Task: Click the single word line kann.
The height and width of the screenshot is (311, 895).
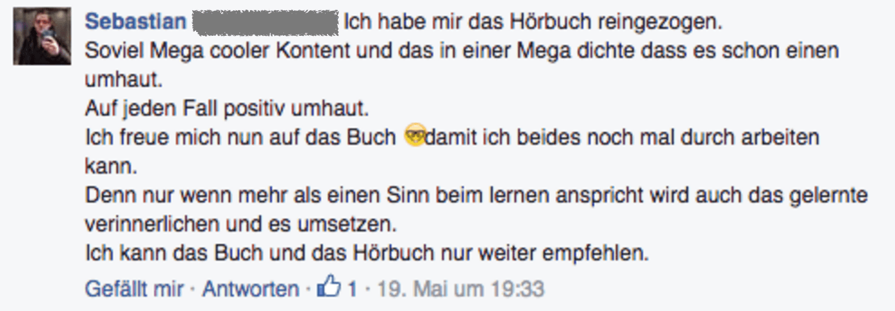Action: tap(112, 167)
